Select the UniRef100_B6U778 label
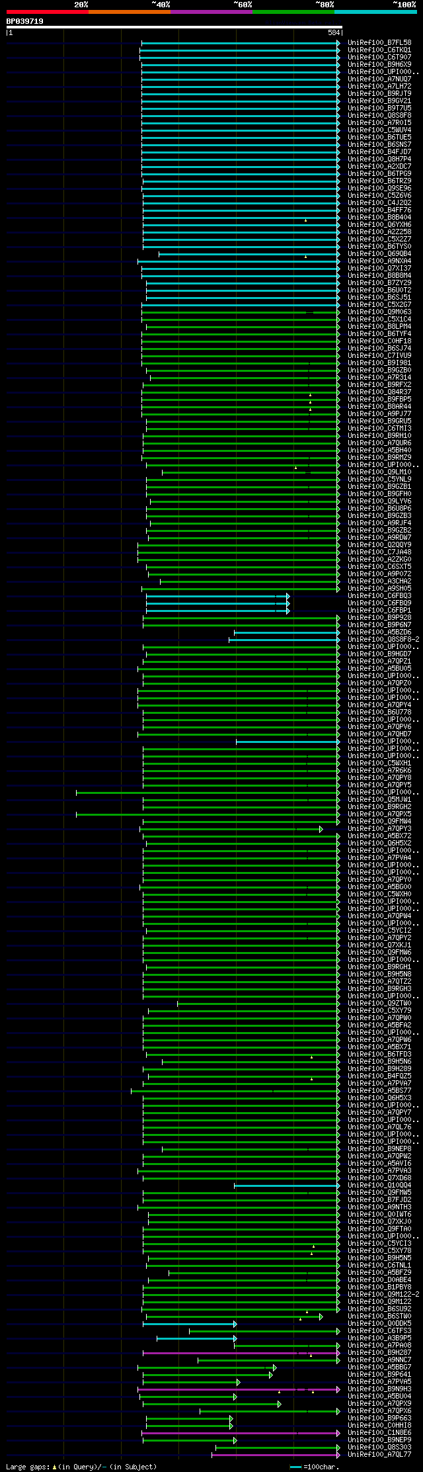Image resolution: width=423 pixels, height=1472 pixels. [x=379, y=713]
